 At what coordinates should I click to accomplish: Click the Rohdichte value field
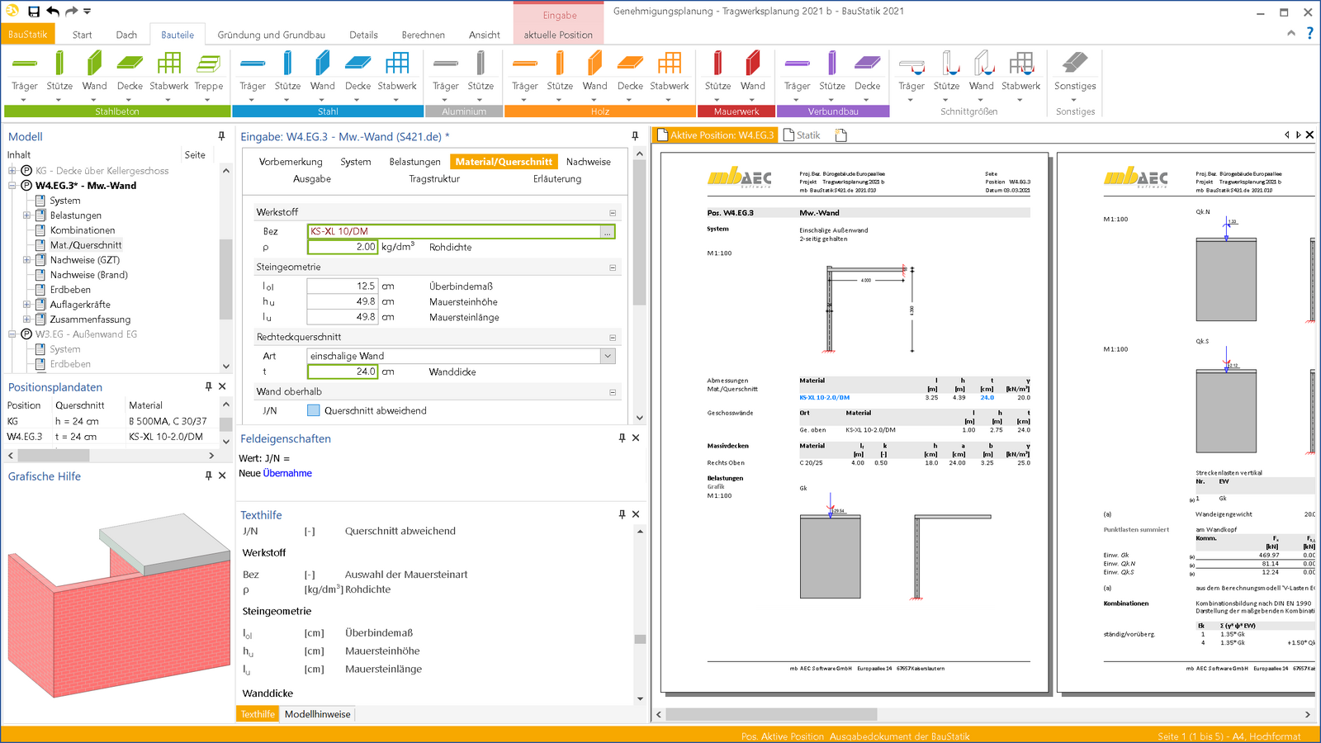[343, 247]
